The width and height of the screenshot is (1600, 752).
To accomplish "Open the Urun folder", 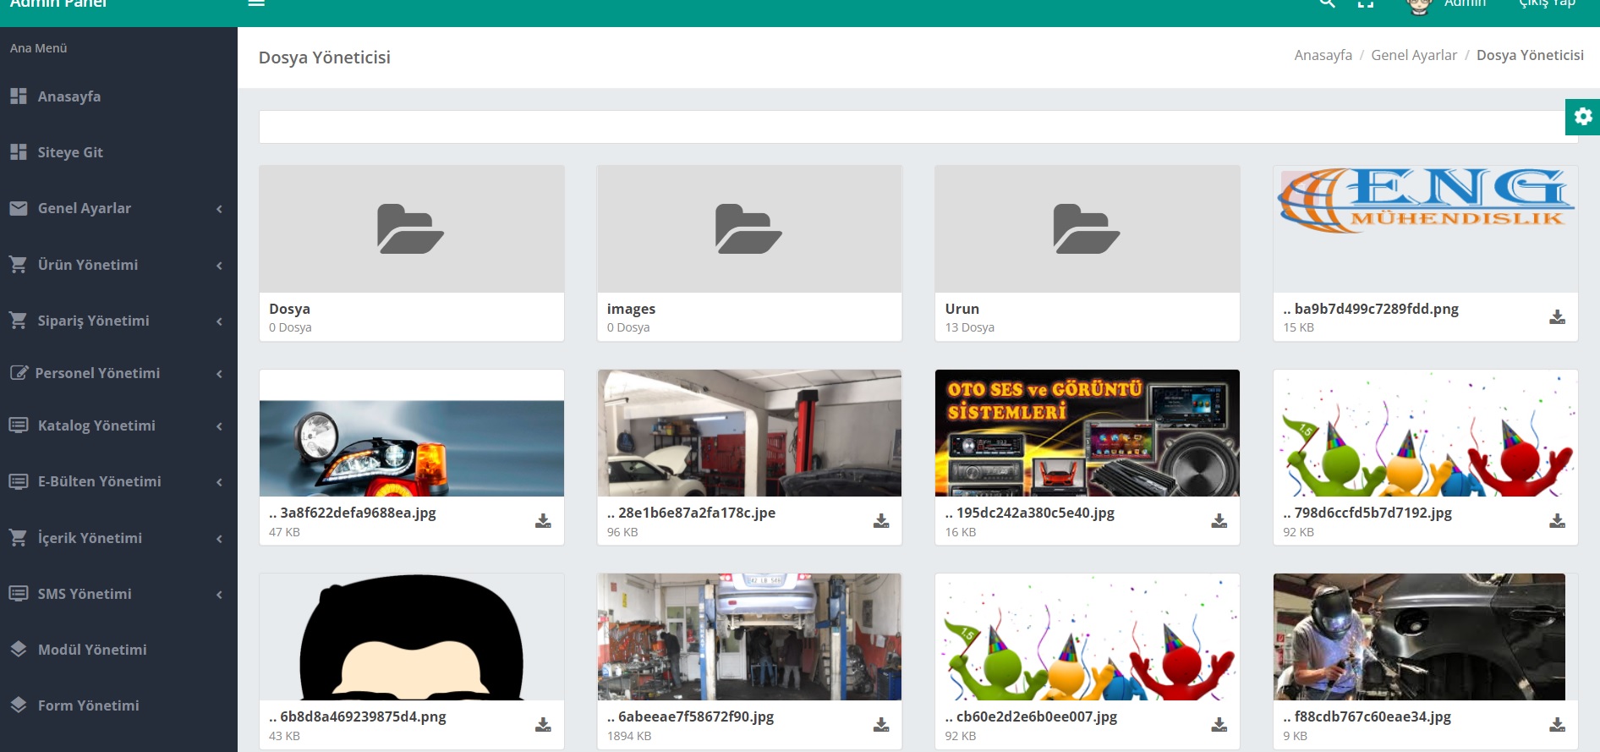I will click(x=1087, y=229).
